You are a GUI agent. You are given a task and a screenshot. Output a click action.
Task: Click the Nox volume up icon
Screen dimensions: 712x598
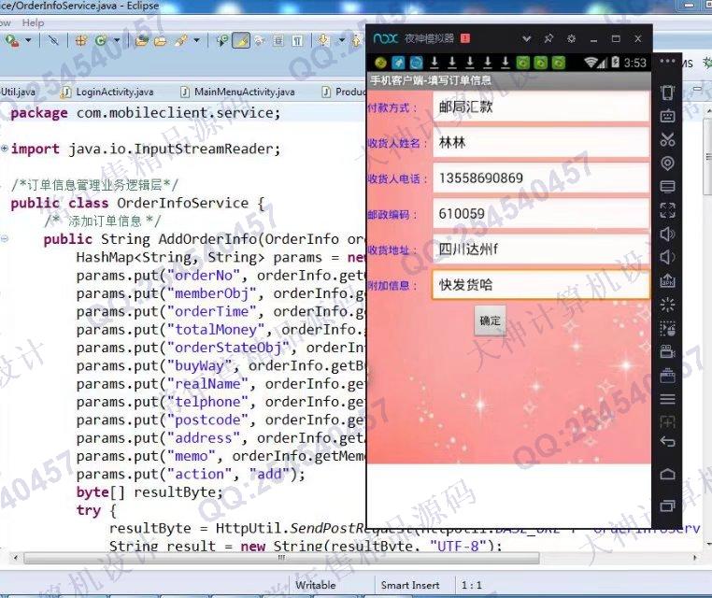pos(667,234)
